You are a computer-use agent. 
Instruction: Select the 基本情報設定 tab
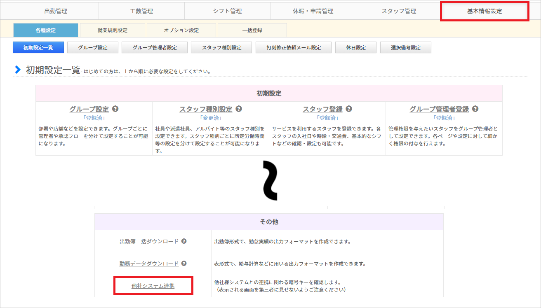coord(485,11)
